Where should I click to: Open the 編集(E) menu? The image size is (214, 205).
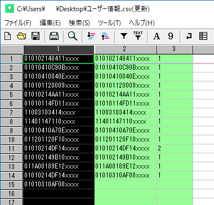(x=50, y=23)
